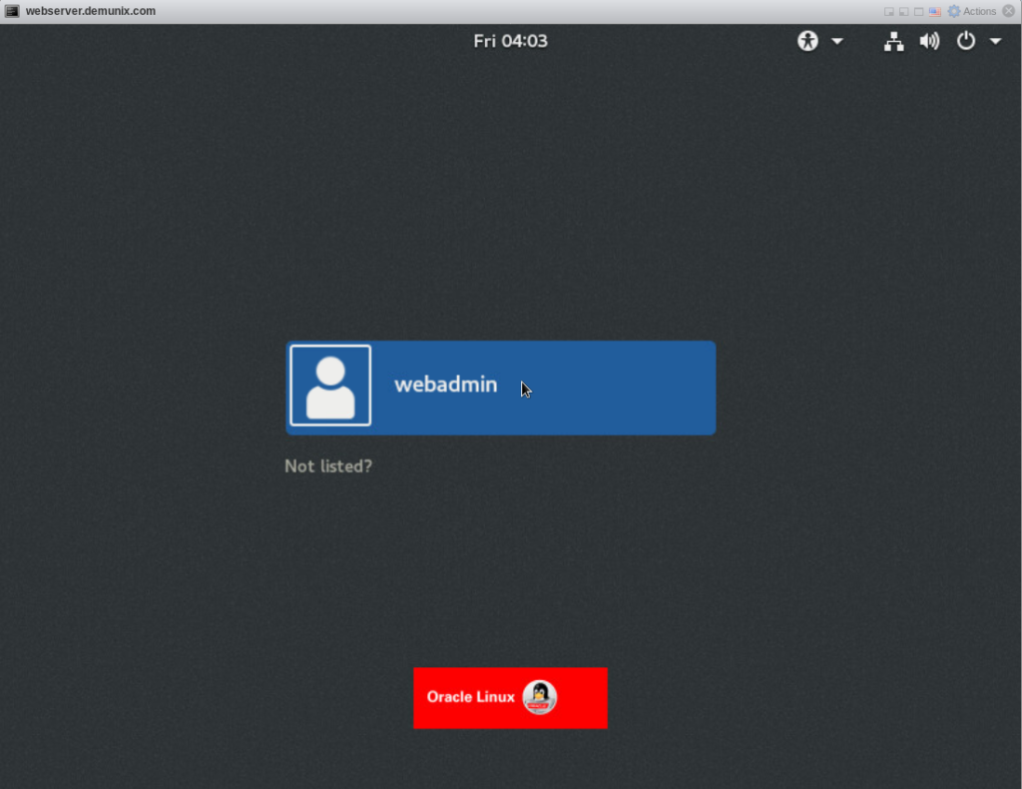Click the webadmin user avatar picture
This screenshot has width=1022, height=789.
330,386
